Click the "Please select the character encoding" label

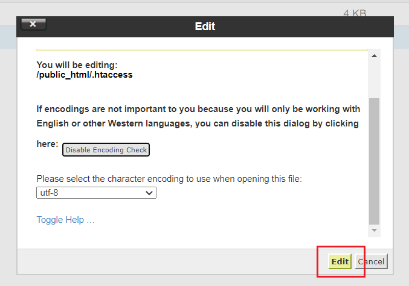tap(169, 179)
